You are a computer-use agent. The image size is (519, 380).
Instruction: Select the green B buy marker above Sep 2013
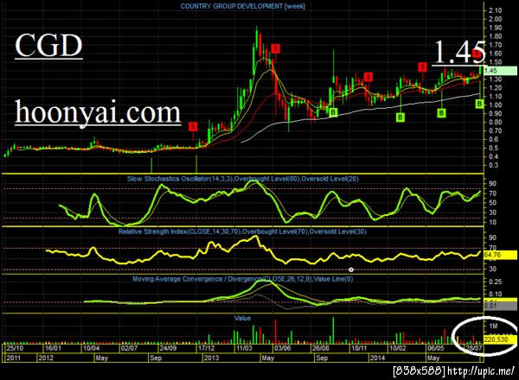(333, 112)
